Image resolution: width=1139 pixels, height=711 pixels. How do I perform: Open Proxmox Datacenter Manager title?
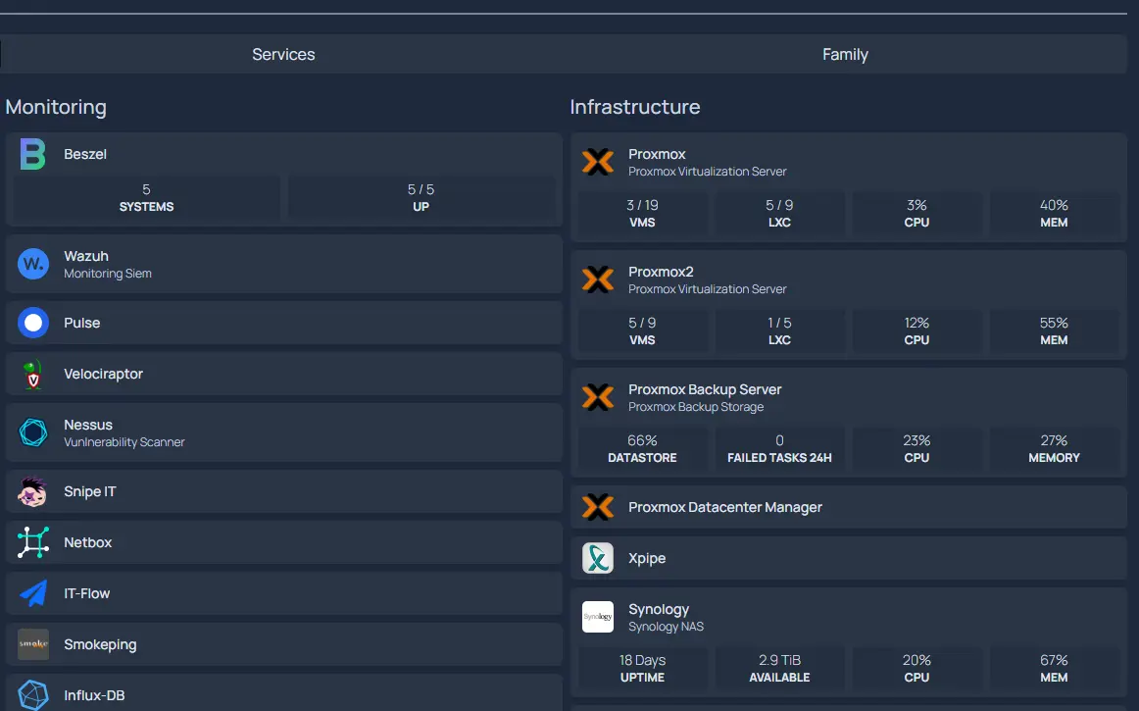(725, 507)
